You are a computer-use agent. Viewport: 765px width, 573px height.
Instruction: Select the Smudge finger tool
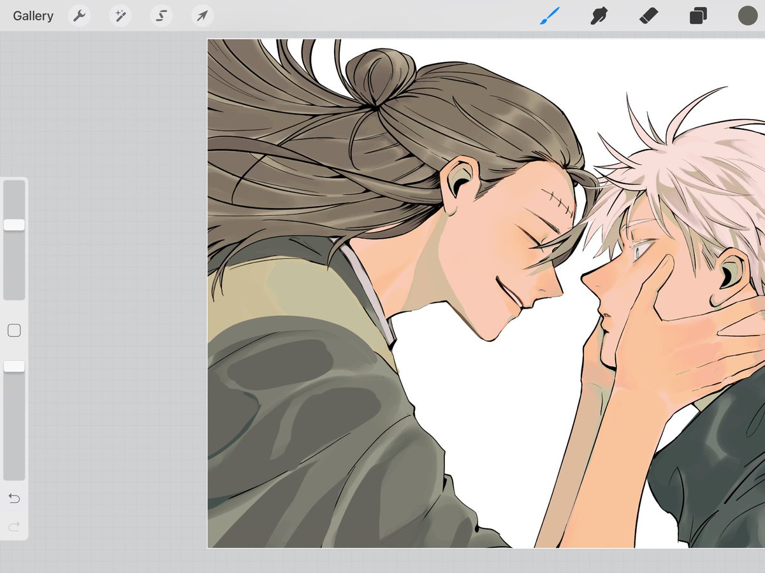tap(597, 16)
